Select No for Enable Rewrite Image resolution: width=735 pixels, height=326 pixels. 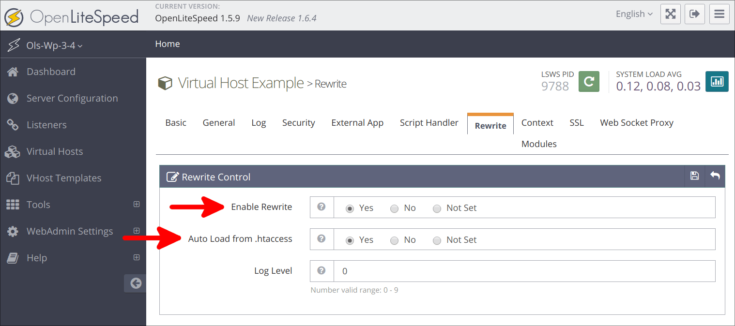coord(394,208)
